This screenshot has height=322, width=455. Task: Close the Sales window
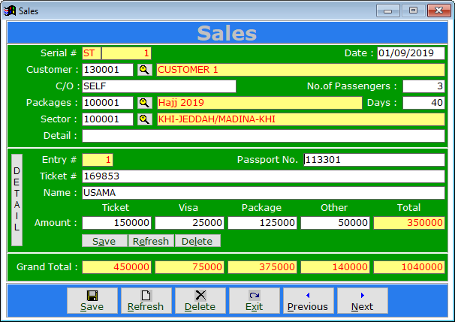point(438,11)
